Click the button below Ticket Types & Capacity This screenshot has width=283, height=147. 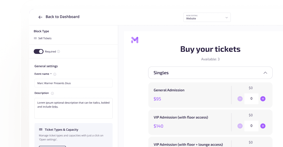(x=52, y=146)
